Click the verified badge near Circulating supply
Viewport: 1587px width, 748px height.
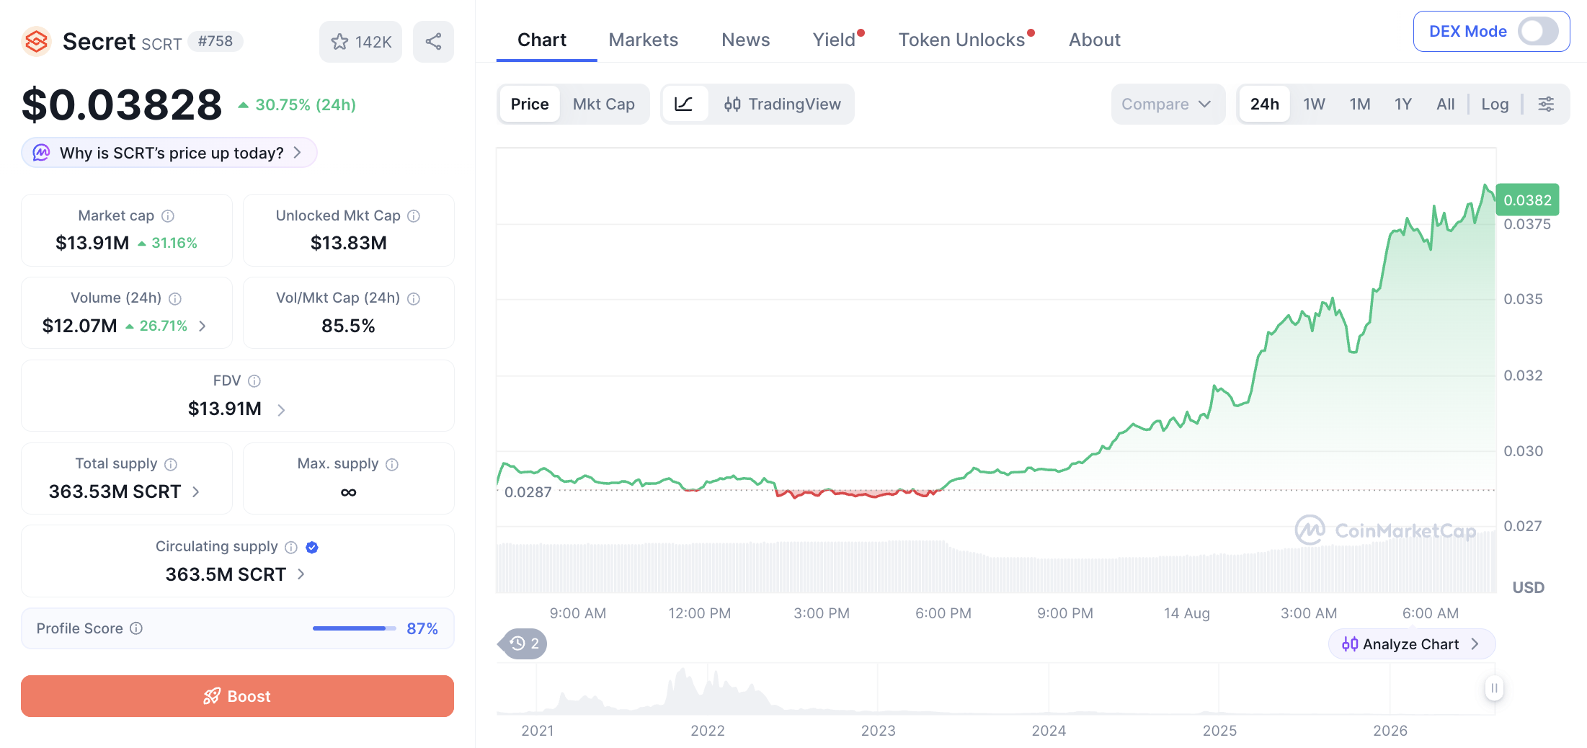[x=312, y=547]
